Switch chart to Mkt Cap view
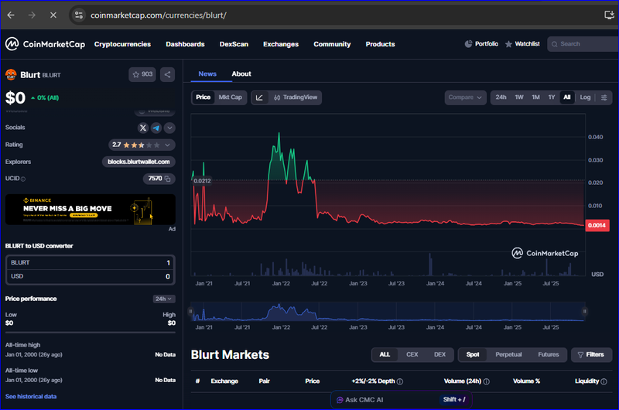The width and height of the screenshot is (619, 410). (x=230, y=97)
